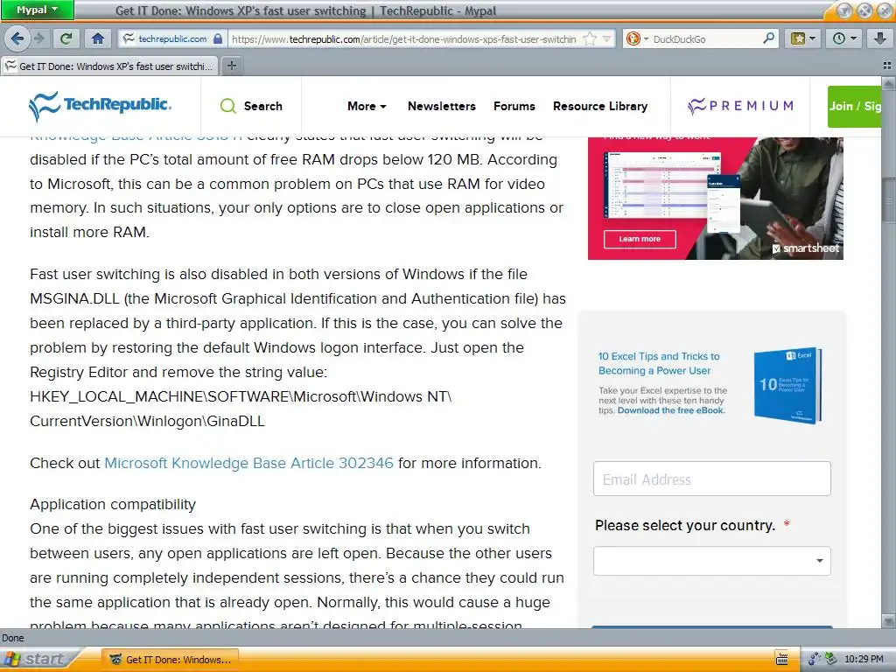
Task: Open the Downloads arrow button
Action: [x=880, y=38]
